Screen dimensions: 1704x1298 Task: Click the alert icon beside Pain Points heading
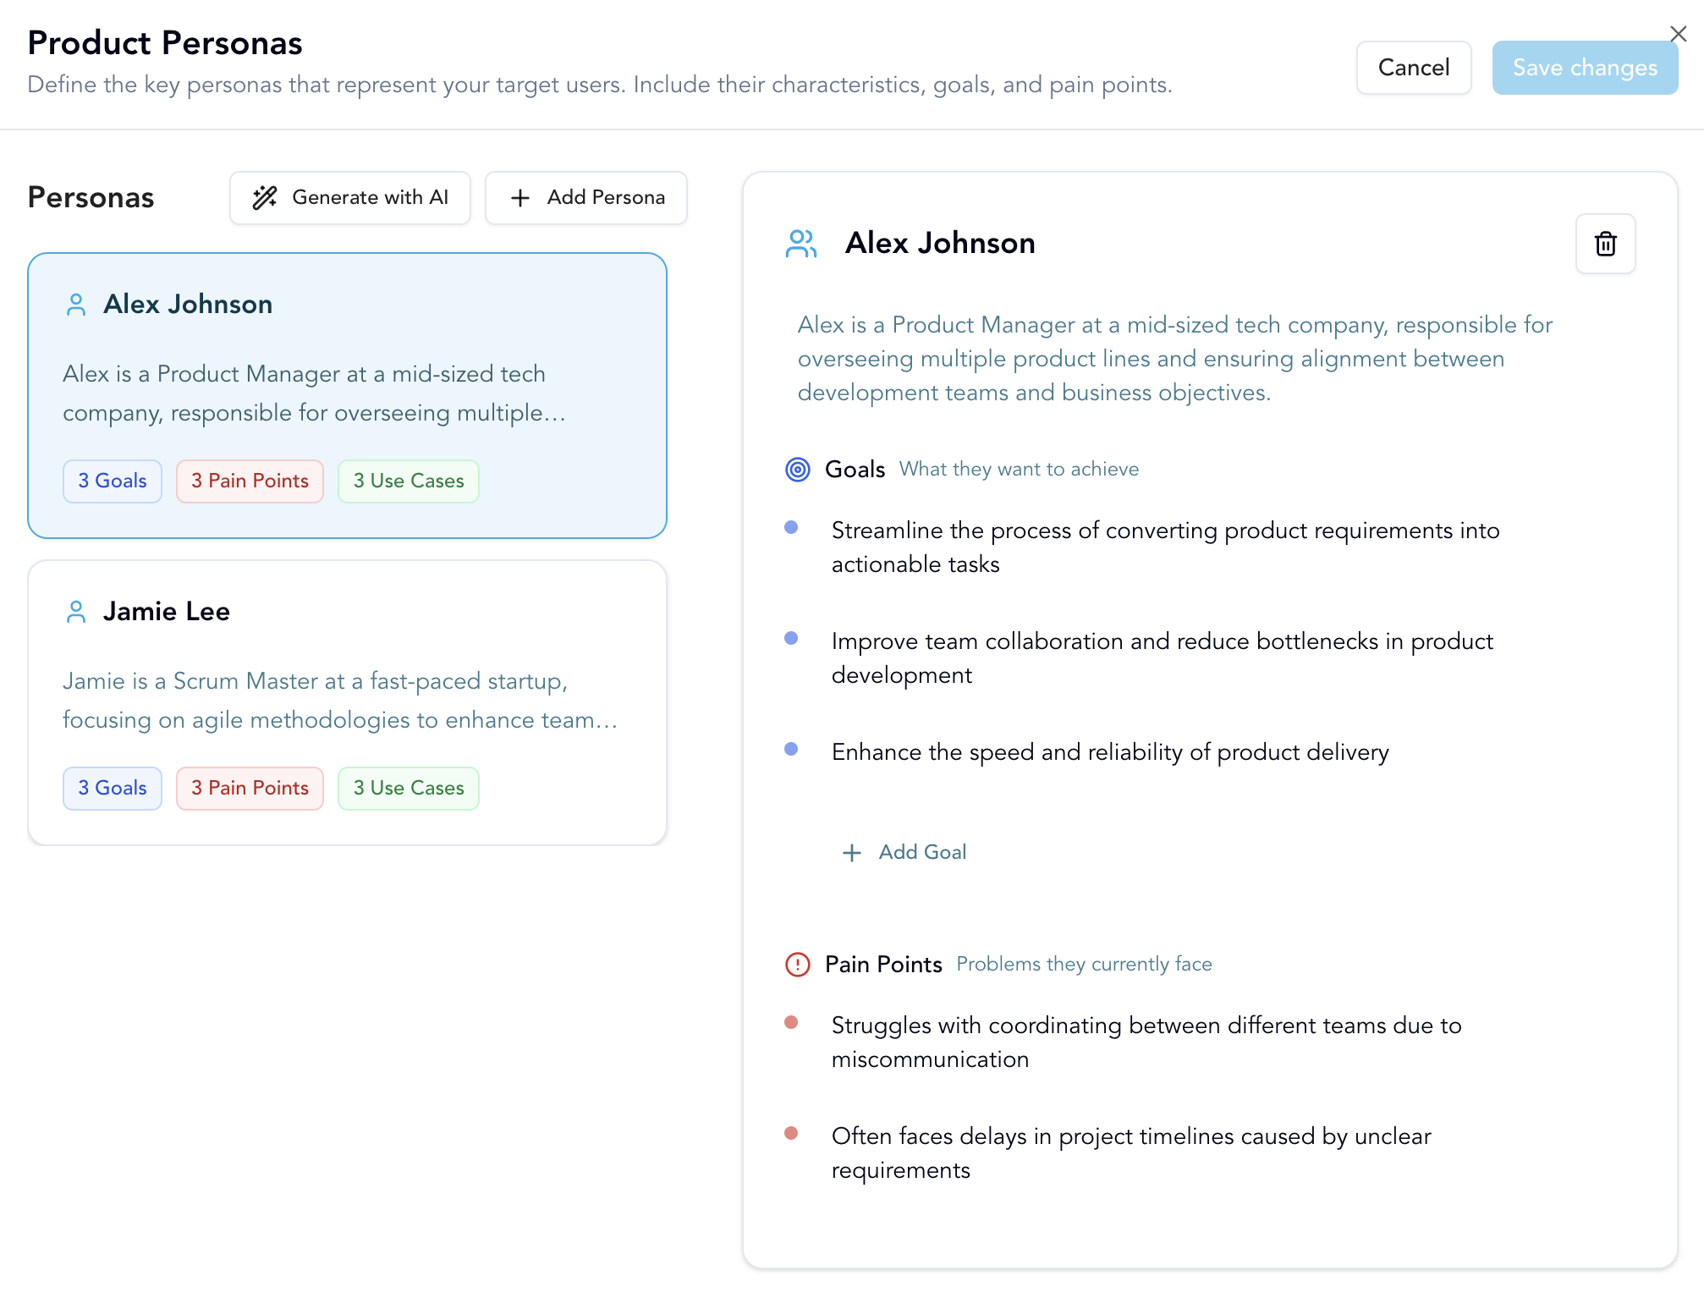coord(796,964)
